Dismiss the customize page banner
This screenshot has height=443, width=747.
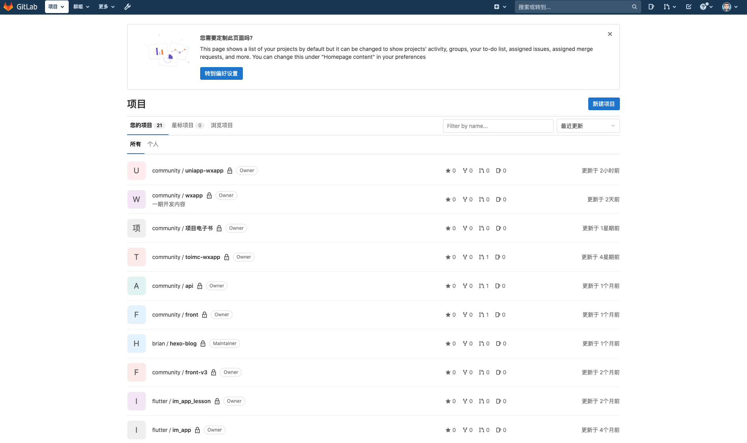coord(610,34)
